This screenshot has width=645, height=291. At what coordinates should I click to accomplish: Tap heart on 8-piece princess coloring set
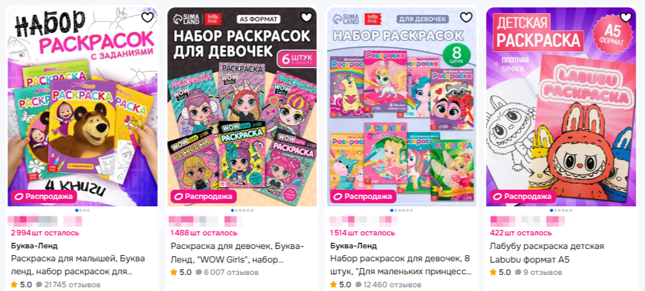coord(466,17)
